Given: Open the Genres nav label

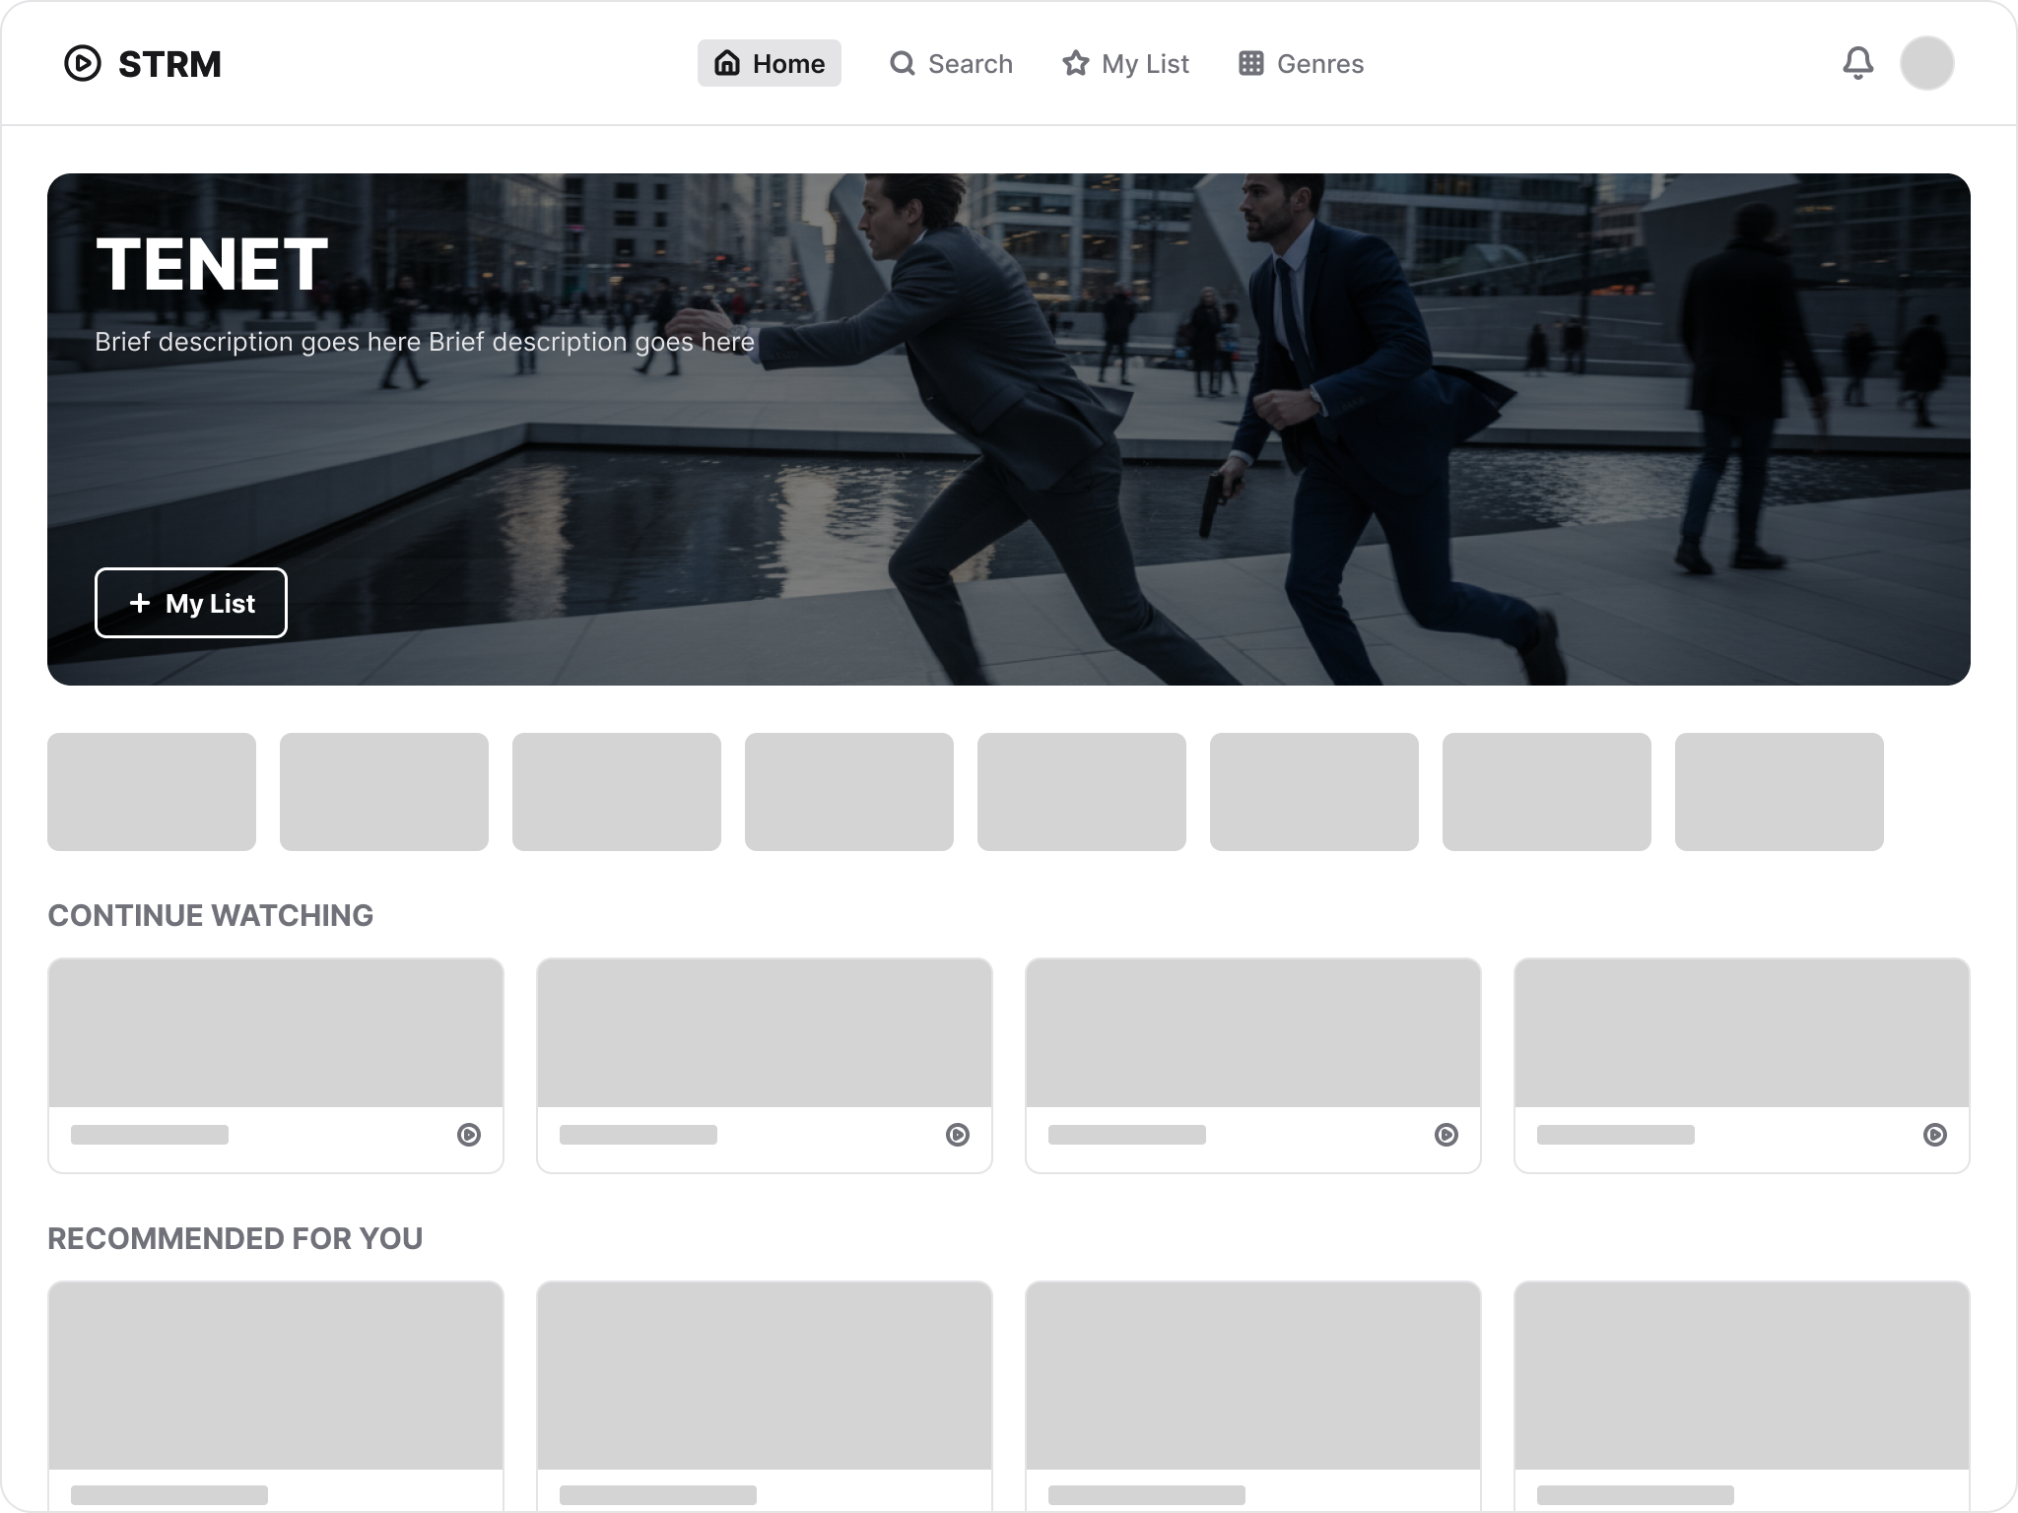Looking at the screenshot, I should [1320, 64].
